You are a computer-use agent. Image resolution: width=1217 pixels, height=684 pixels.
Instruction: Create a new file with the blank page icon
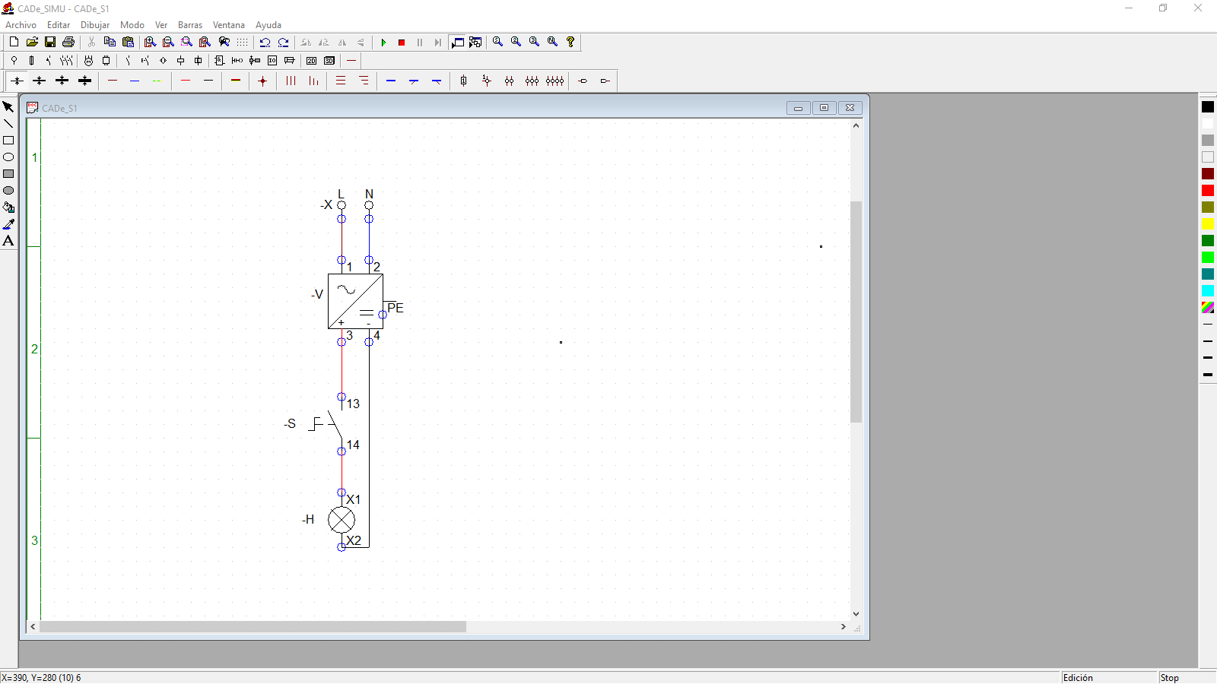point(14,43)
